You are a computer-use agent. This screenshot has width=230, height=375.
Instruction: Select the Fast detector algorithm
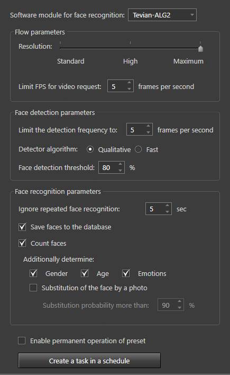pos(139,149)
